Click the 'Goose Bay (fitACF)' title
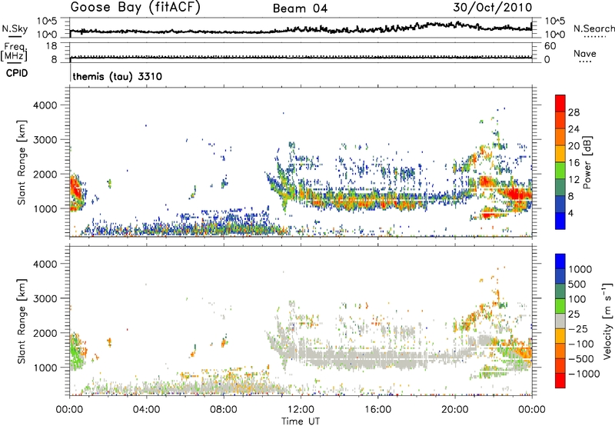Image resolution: width=615 pixels, height=426 pixels. [x=135, y=8]
